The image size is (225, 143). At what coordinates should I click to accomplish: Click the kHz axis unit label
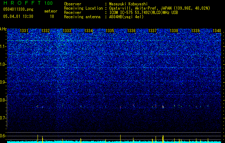[x=3, y=29]
